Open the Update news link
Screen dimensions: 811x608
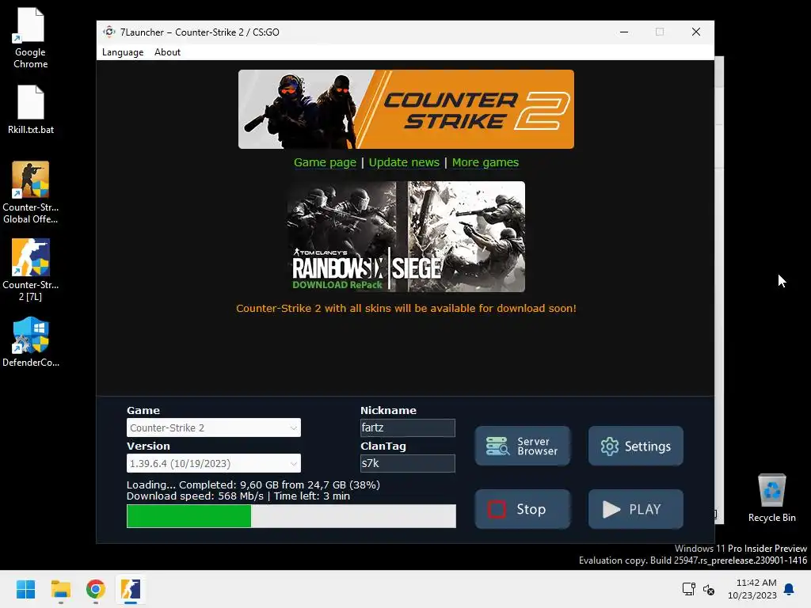click(x=404, y=162)
